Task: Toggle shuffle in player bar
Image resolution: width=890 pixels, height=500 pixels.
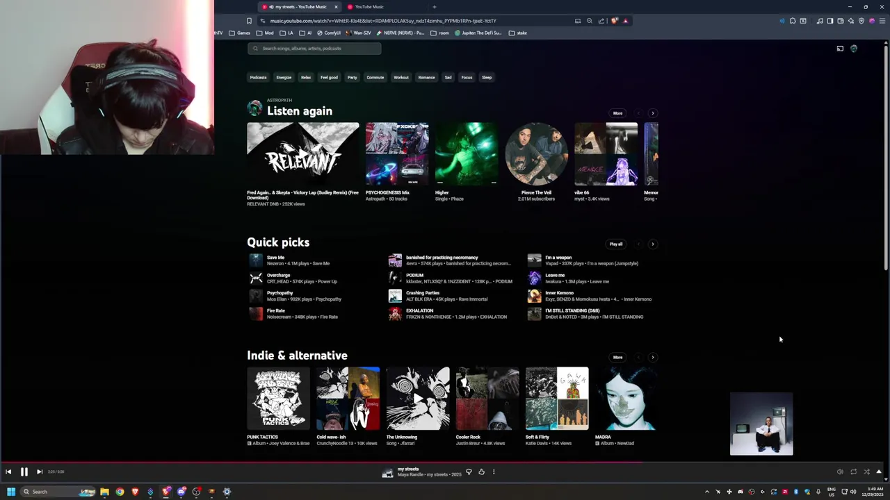Action: 866,472
